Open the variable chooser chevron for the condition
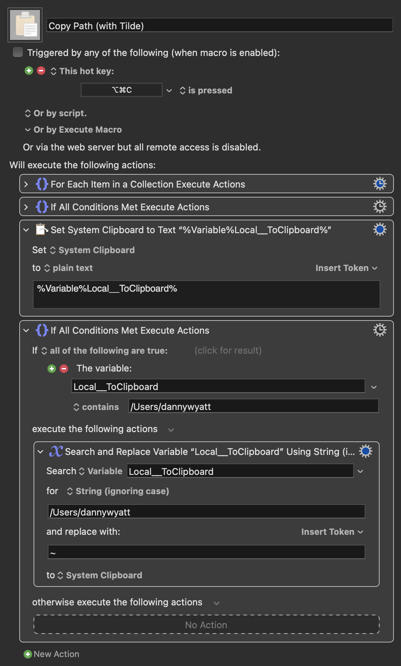The width and height of the screenshot is (401, 666). [374, 387]
